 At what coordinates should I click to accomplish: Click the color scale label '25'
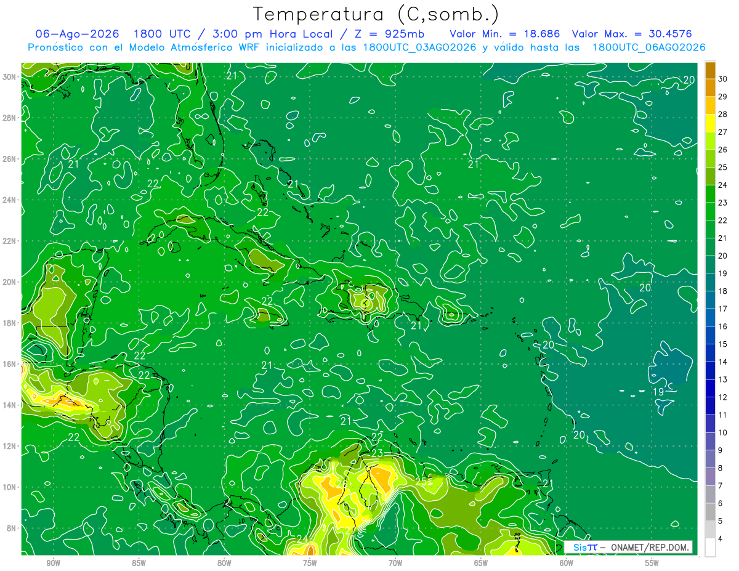coord(723,167)
